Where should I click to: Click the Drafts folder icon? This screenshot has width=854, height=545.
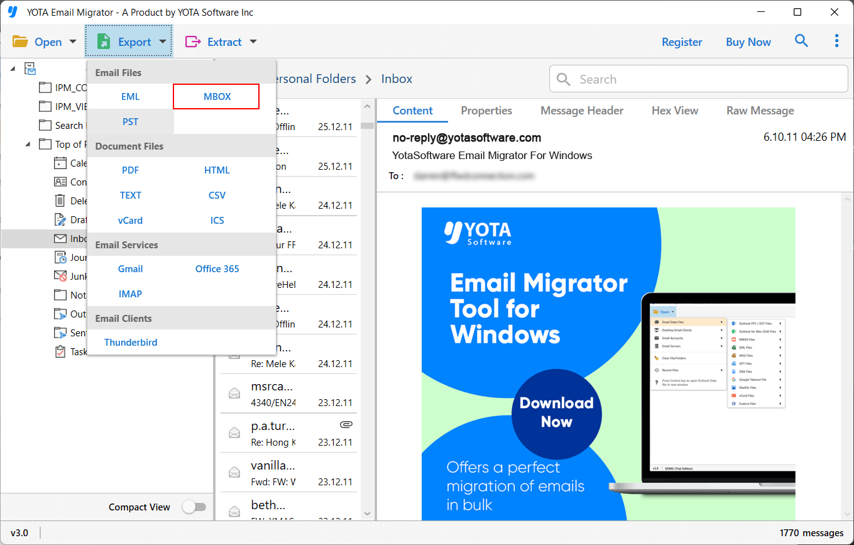pyautogui.click(x=60, y=219)
